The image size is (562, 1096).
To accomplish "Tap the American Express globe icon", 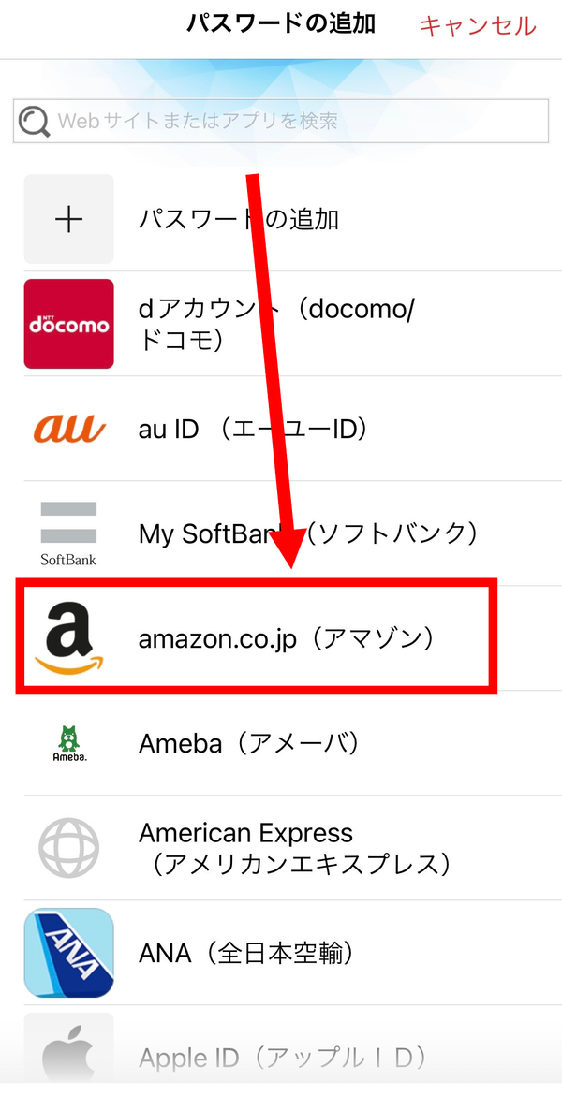I will coord(68,848).
